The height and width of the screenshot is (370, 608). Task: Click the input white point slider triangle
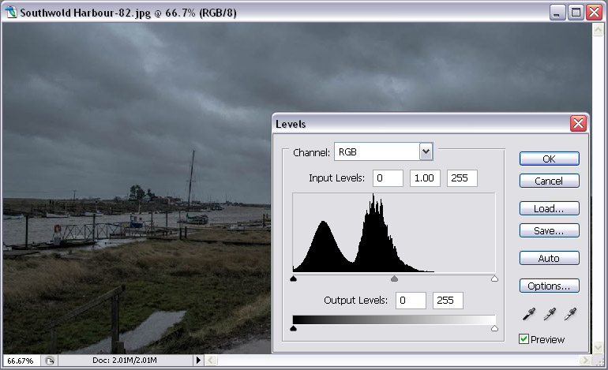click(494, 278)
